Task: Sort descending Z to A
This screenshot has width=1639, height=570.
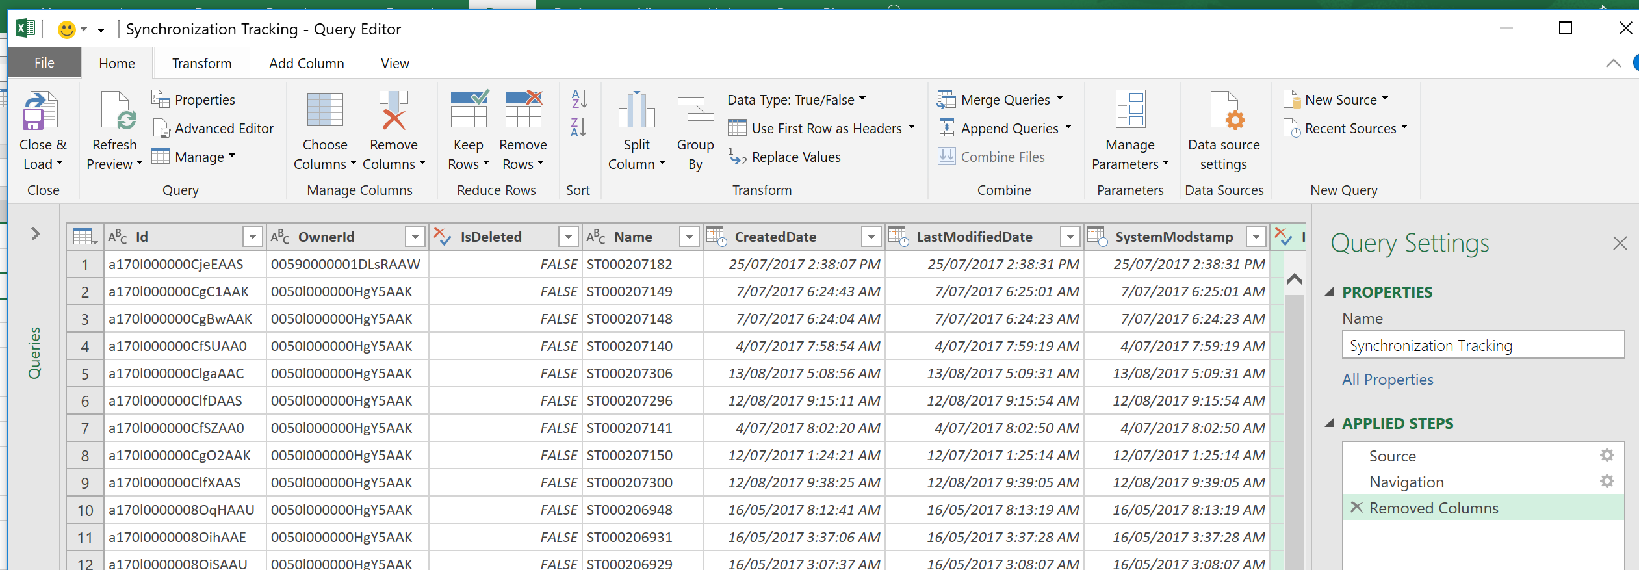Action: 579,127
